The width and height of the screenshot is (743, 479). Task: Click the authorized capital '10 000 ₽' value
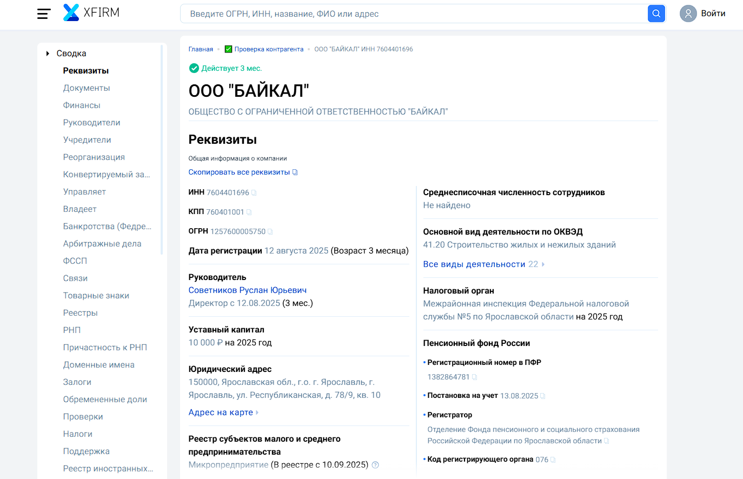point(205,343)
